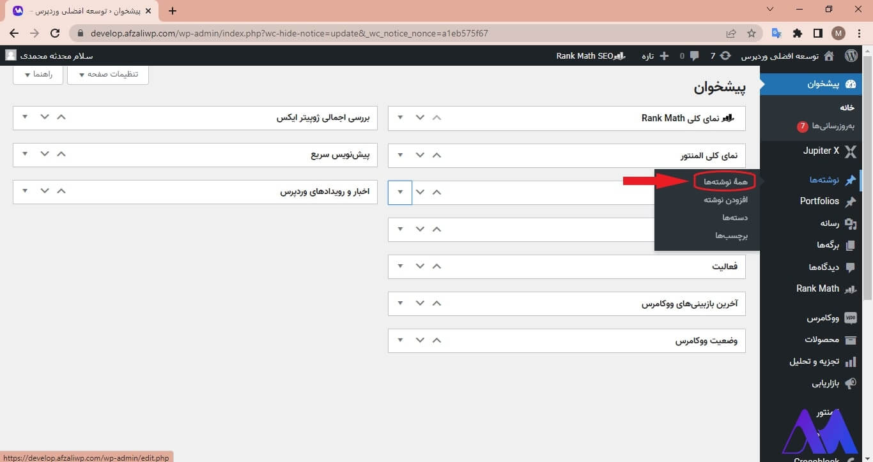This screenshot has width=873, height=462.
Task: Click the Rank Math sidebar icon
Action: pos(850,289)
